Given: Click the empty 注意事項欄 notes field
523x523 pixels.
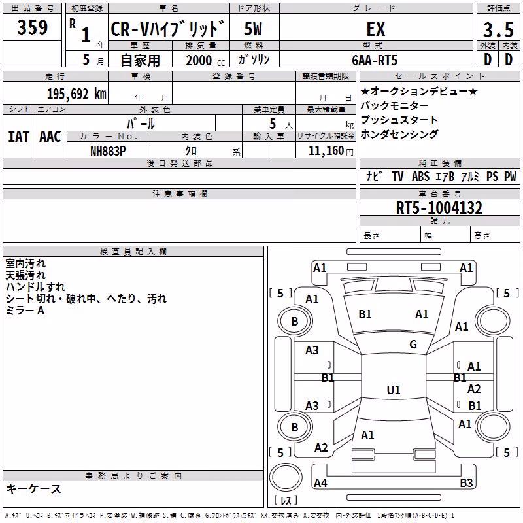Looking at the screenshot, I should tap(179, 220).
